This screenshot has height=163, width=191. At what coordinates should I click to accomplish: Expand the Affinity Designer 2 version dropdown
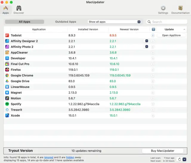tap(147, 41)
